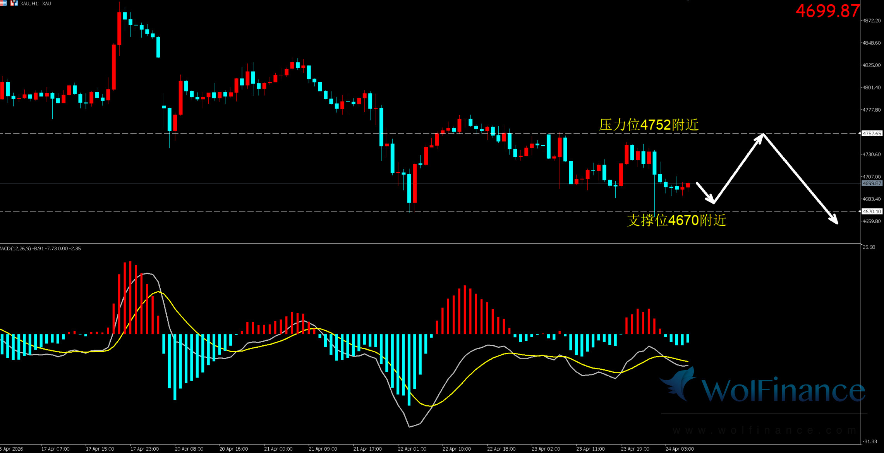The image size is (884, 453).
Task: Open the www.wolfinance.com watermark link
Action: point(765,430)
